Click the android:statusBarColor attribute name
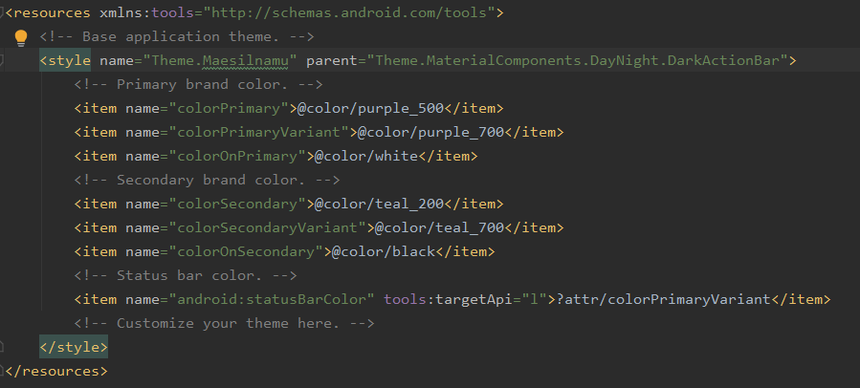The image size is (860, 388). (272, 299)
